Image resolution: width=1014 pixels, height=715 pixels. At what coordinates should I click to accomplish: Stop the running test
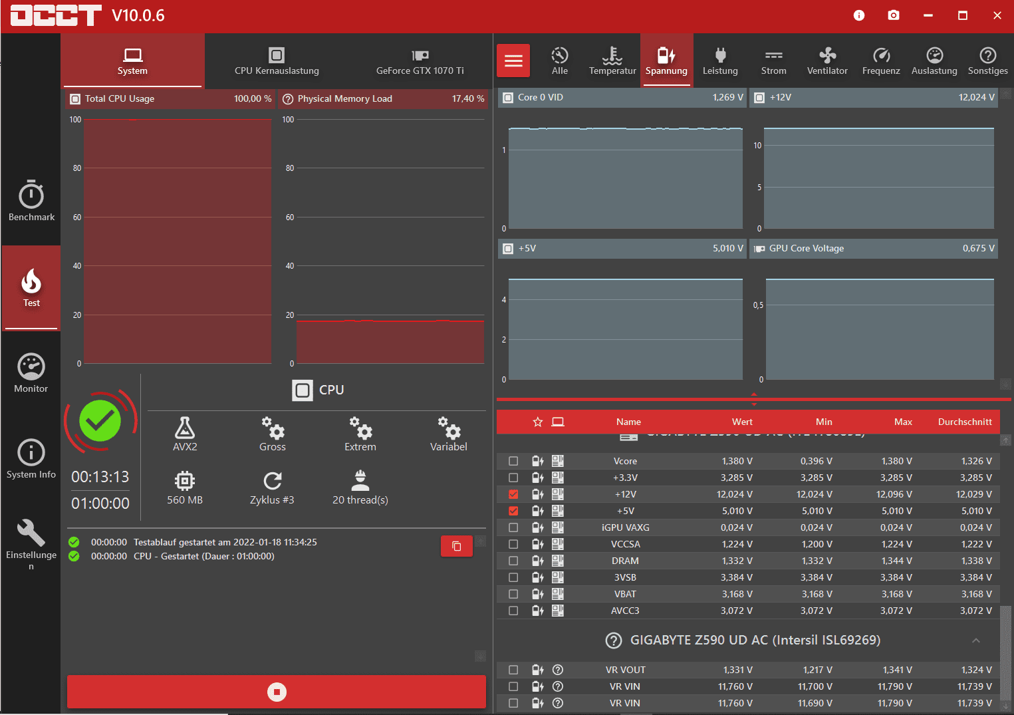tap(277, 692)
